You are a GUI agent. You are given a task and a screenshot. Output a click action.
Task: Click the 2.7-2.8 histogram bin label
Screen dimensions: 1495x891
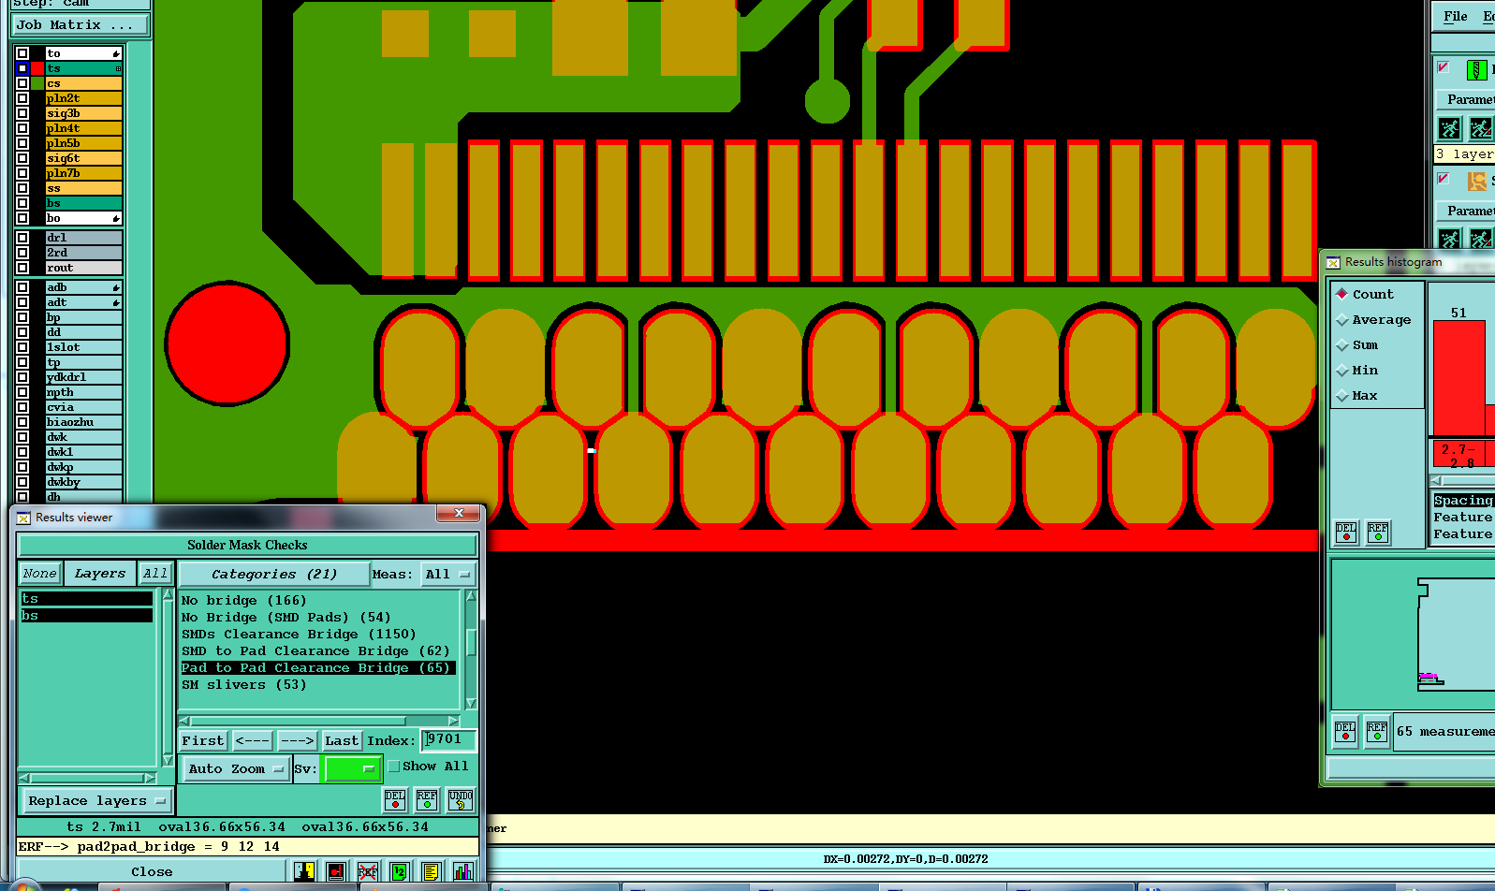(x=1458, y=455)
